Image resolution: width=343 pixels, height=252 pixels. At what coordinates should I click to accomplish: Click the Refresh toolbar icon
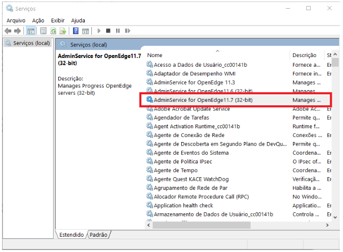(x=54, y=31)
